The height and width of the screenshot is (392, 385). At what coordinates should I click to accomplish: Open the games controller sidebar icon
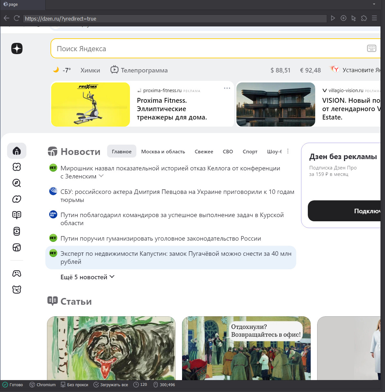pyautogui.click(x=17, y=273)
